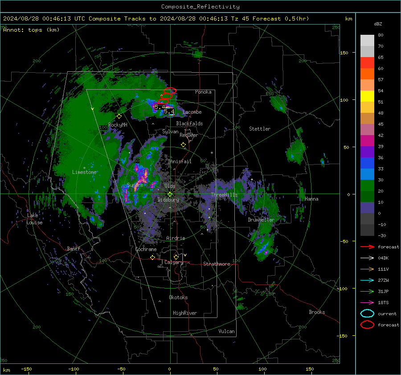Select the white 04DK arrow legend symbol
This screenshot has width=401, height=375.
(x=367, y=258)
